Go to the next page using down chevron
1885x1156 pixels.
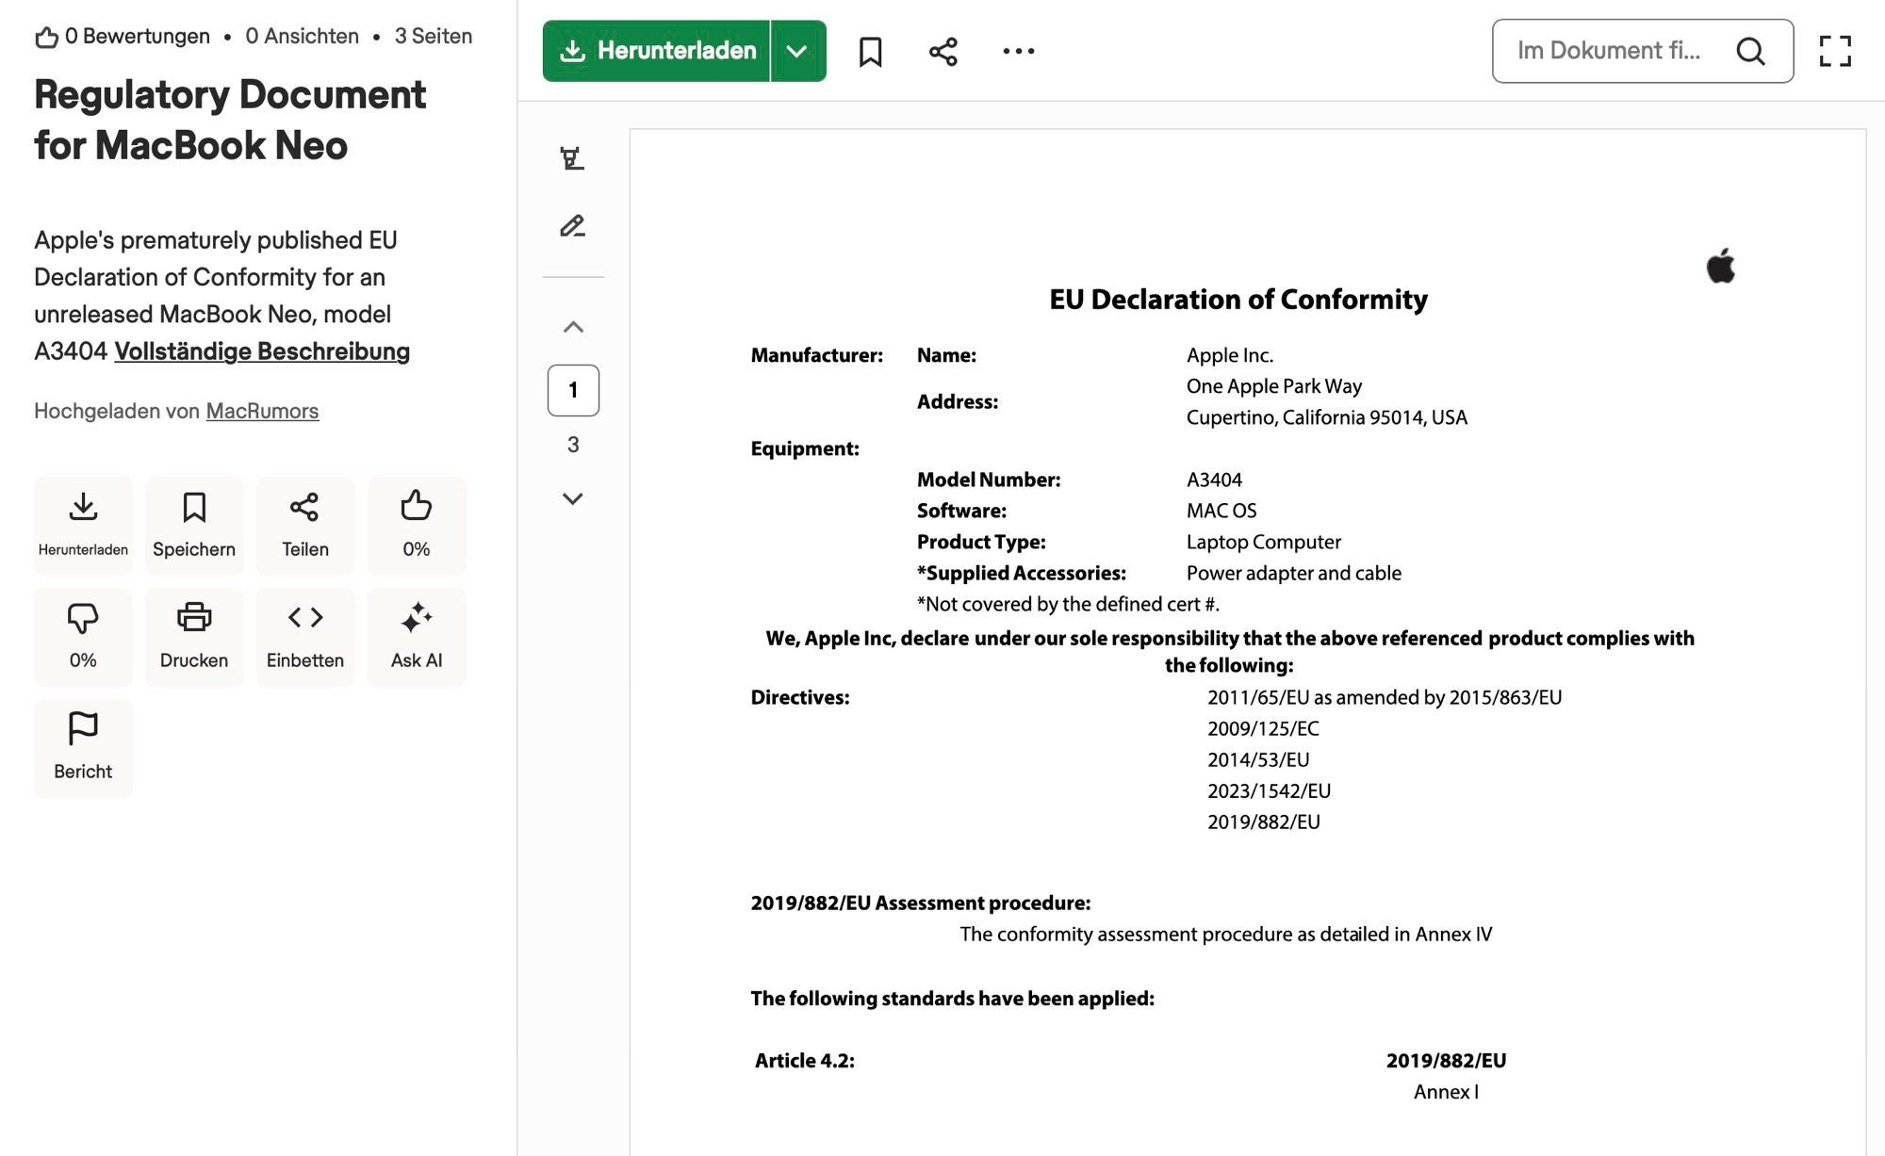click(x=573, y=498)
